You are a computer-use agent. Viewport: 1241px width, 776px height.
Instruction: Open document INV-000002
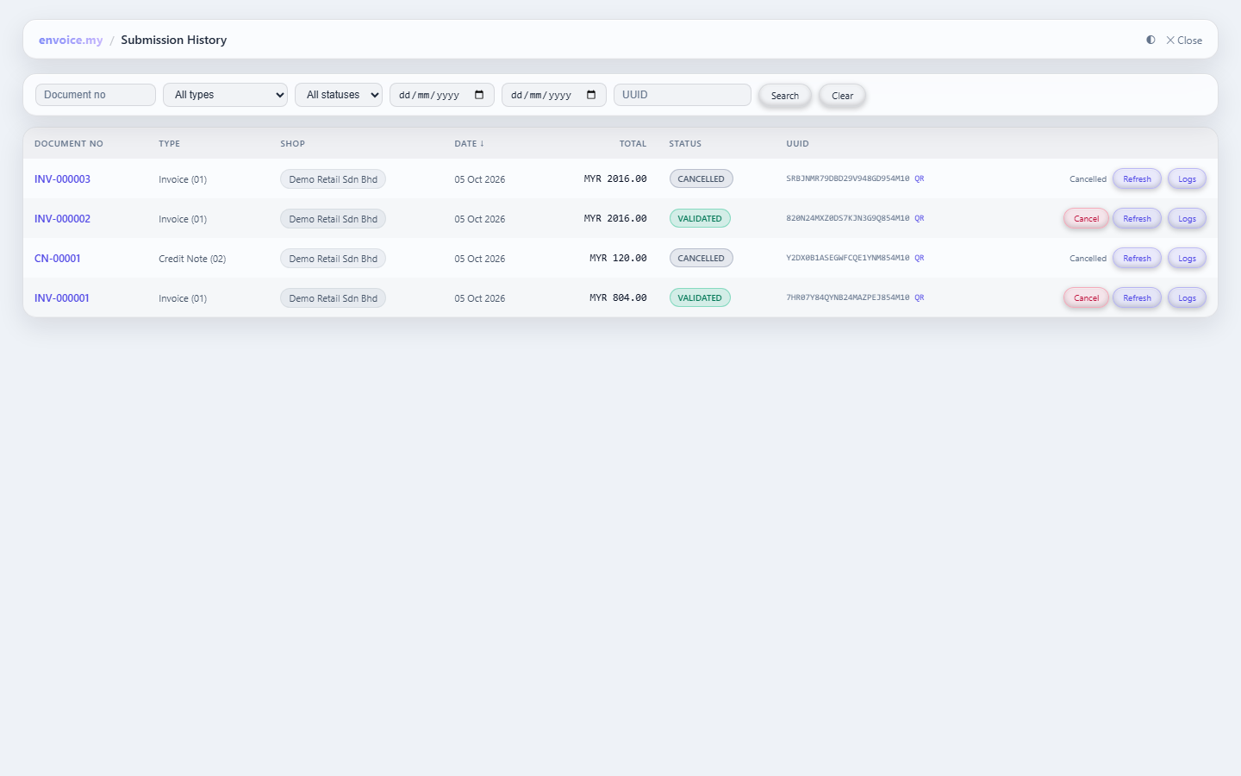point(62,219)
